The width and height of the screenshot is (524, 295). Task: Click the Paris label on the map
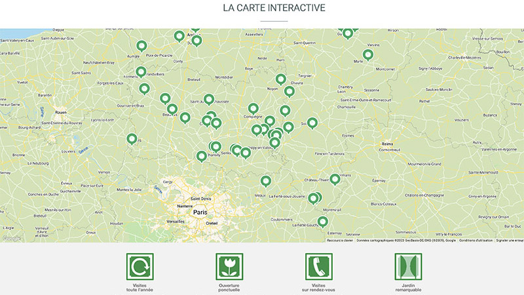click(200, 212)
